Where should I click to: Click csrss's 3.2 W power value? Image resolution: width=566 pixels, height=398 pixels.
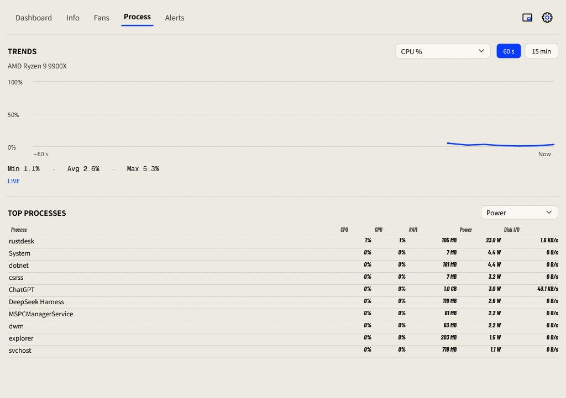tap(495, 277)
